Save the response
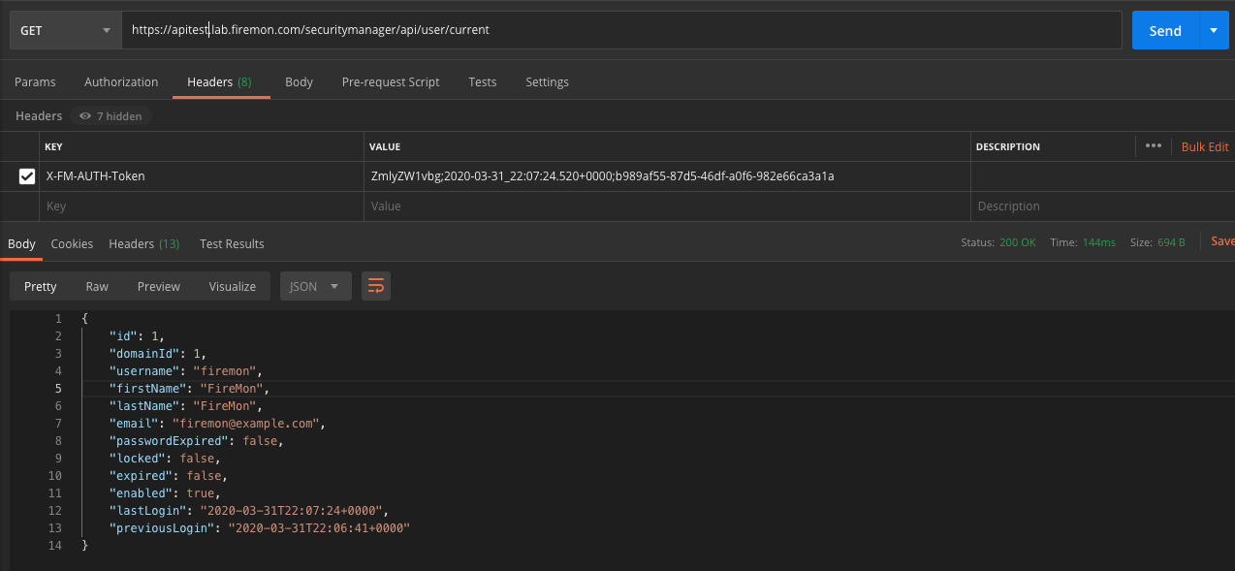1235x571 pixels. (1222, 241)
